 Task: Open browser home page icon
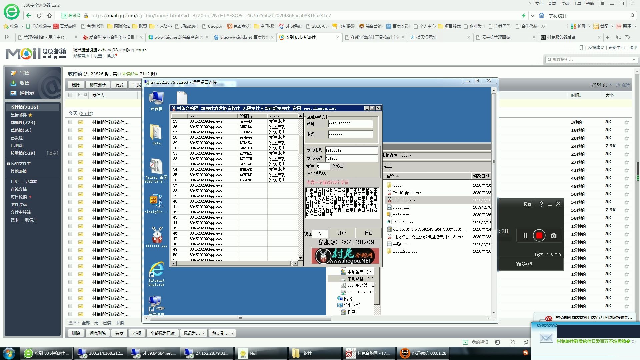[x=49, y=15]
